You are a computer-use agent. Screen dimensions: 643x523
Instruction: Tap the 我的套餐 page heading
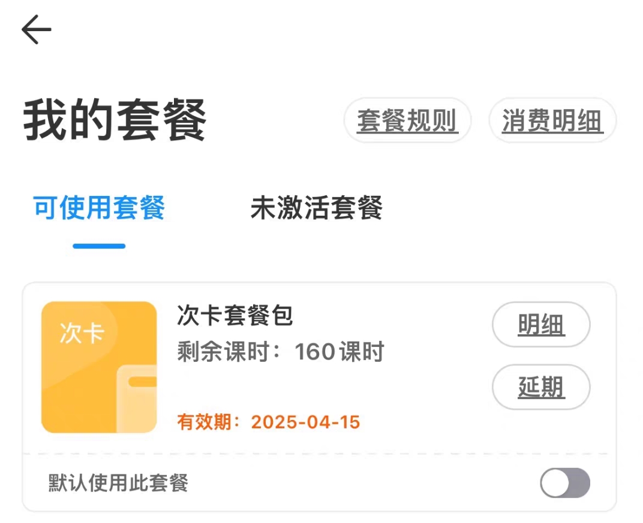point(115,120)
